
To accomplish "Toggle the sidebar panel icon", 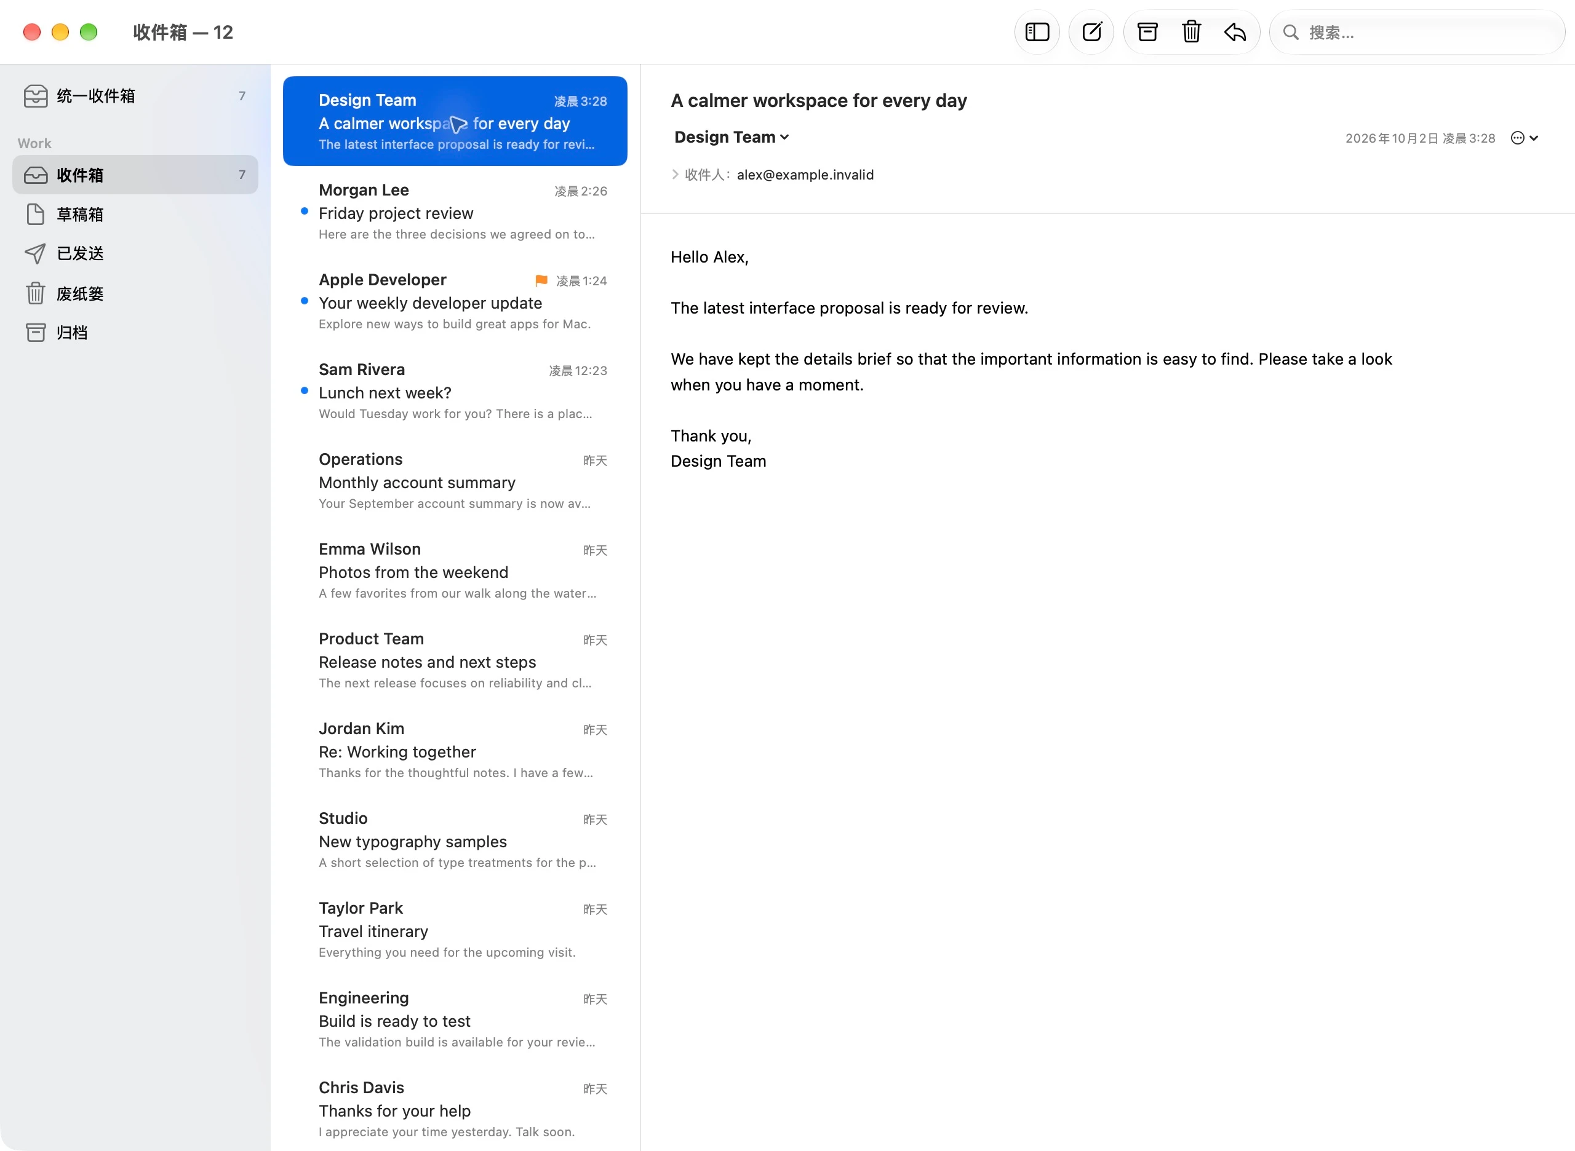I will click(1037, 32).
